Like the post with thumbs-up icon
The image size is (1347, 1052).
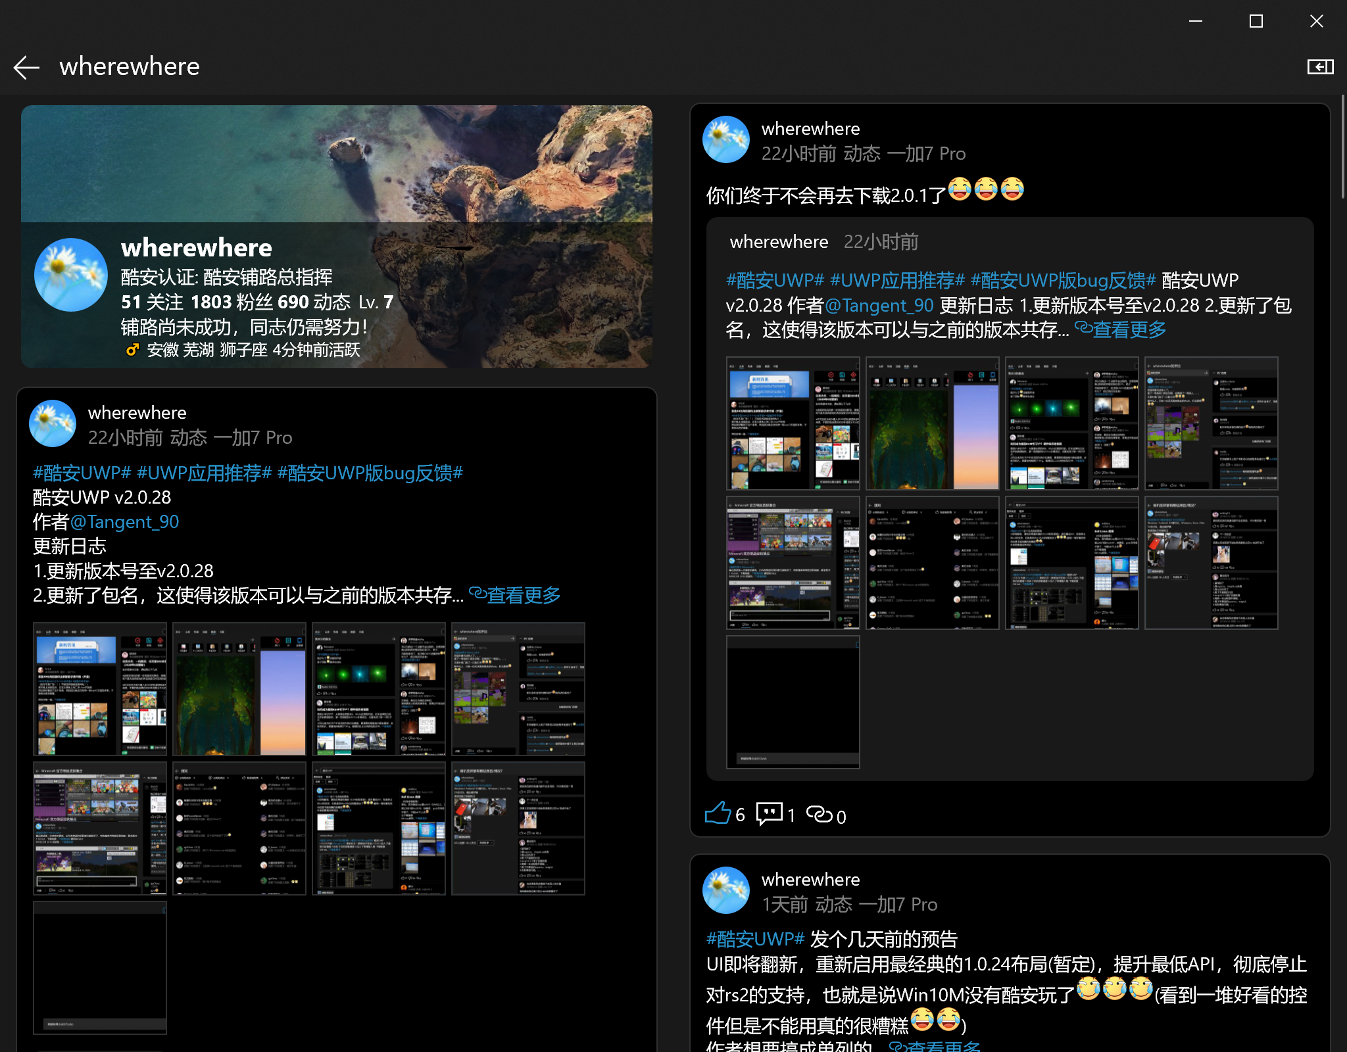pos(718,814)
